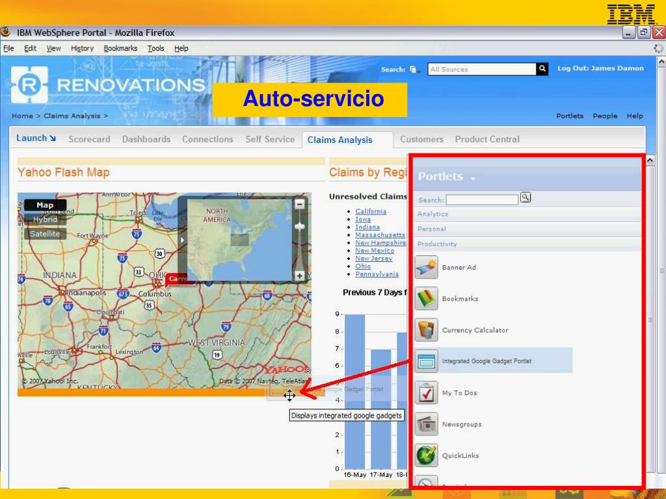Viewport: 666px width, 499px height.
Task: Click the Firefox icon in title bar
Action: coord(5,32)
